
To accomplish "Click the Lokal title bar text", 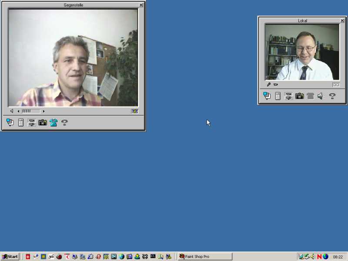I will pyautogui.click(x=302, y=20).
